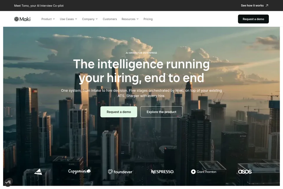Click the Nespresso logo

click(162, 172)
